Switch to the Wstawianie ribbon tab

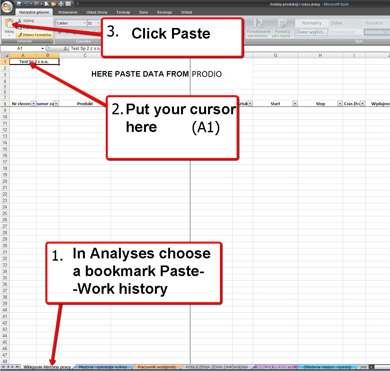click(x=68, y=12)
